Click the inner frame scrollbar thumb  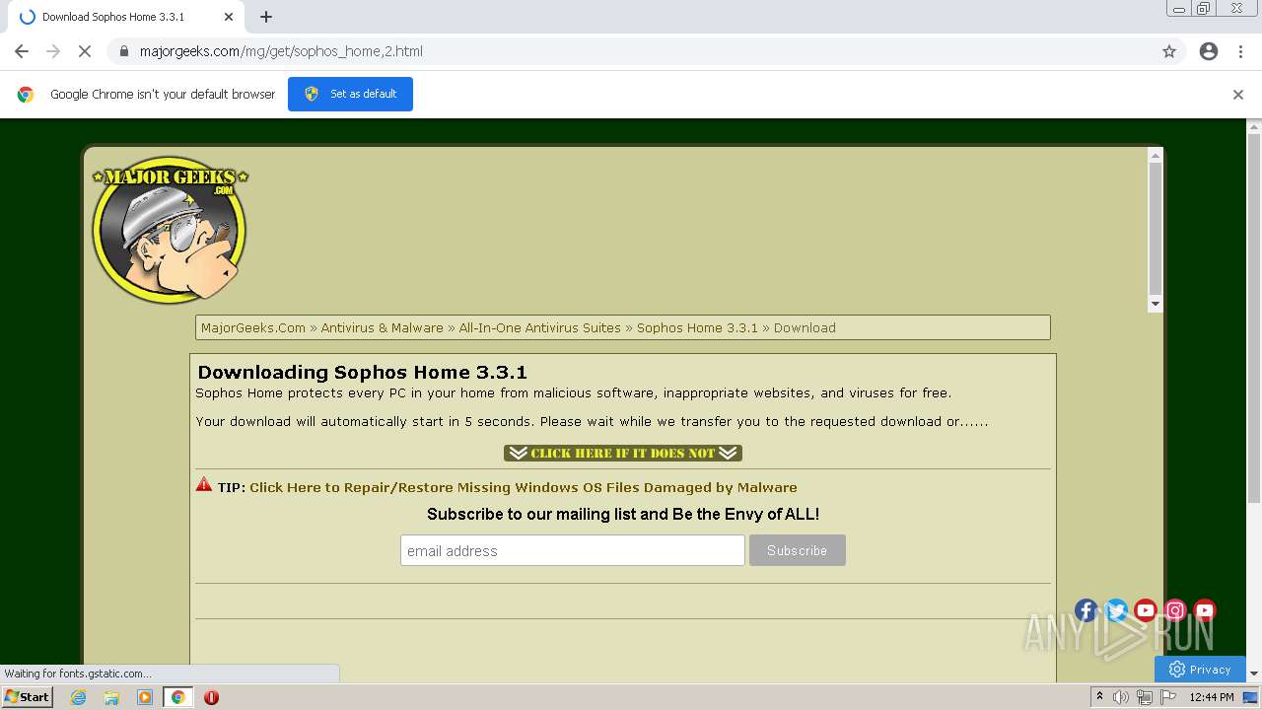click(x=1156, y=229)
